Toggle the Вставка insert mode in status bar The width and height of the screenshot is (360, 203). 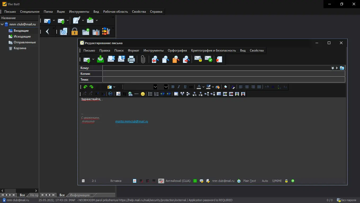(x=116, y=181)
